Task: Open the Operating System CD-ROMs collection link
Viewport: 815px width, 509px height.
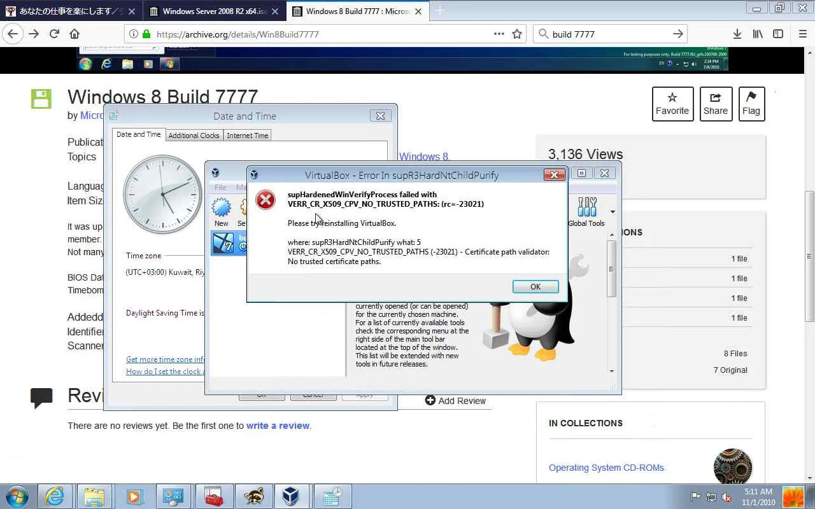Action: click(606, 468)
